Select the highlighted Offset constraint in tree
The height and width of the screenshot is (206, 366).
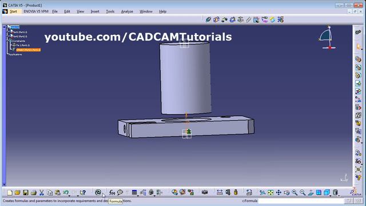coord(28,50)
